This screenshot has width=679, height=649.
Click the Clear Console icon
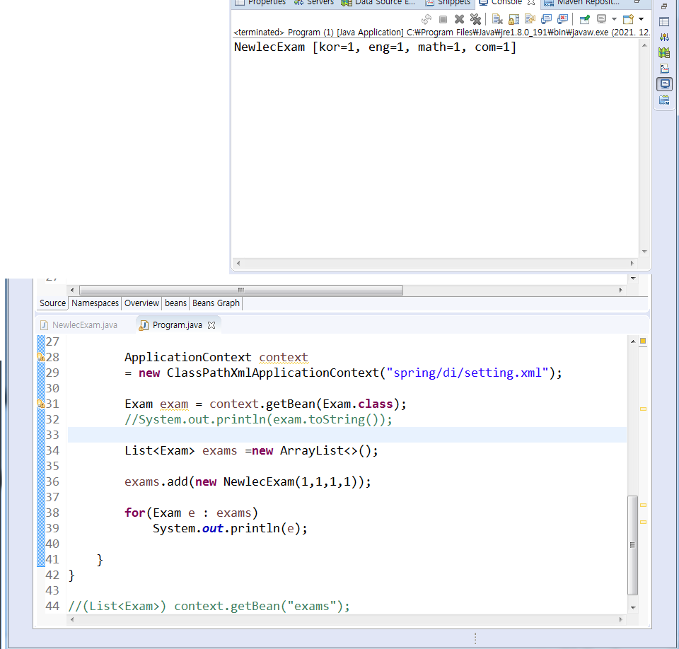coord(497,19)
